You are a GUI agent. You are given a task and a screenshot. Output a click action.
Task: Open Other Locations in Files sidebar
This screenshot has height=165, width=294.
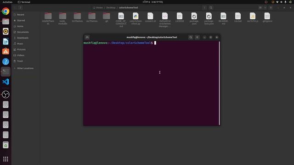pyautogui.click(x=26, y=68)
